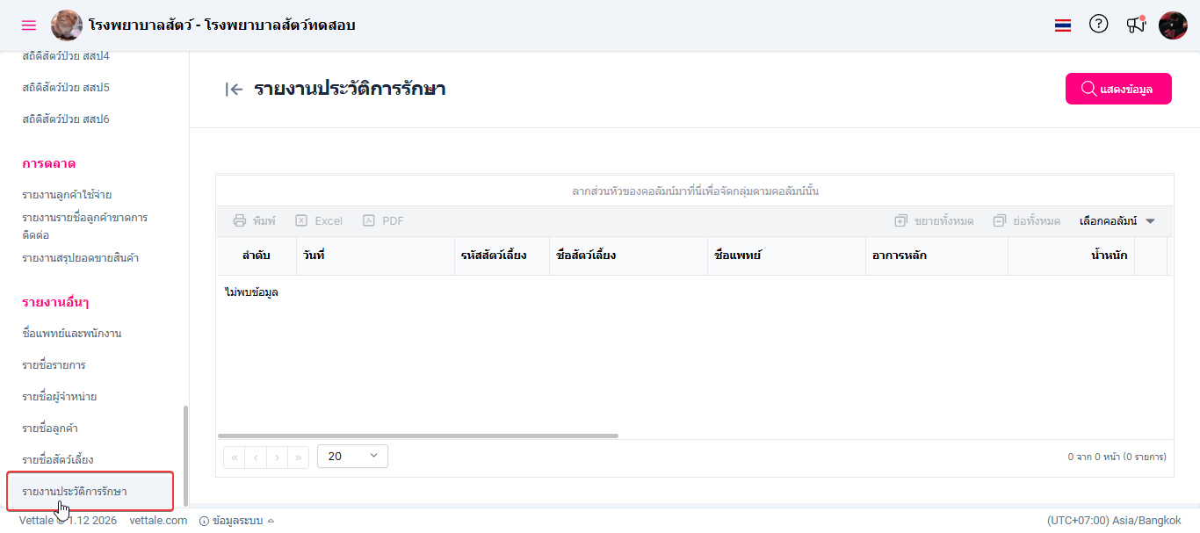
Task: Click the sidebar vertical scrollbar
Action: pos(184,456)
